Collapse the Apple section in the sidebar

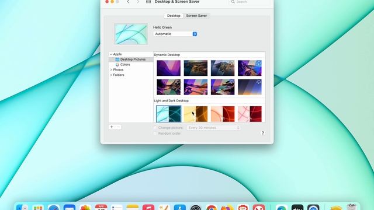click(x=111, y=54)
